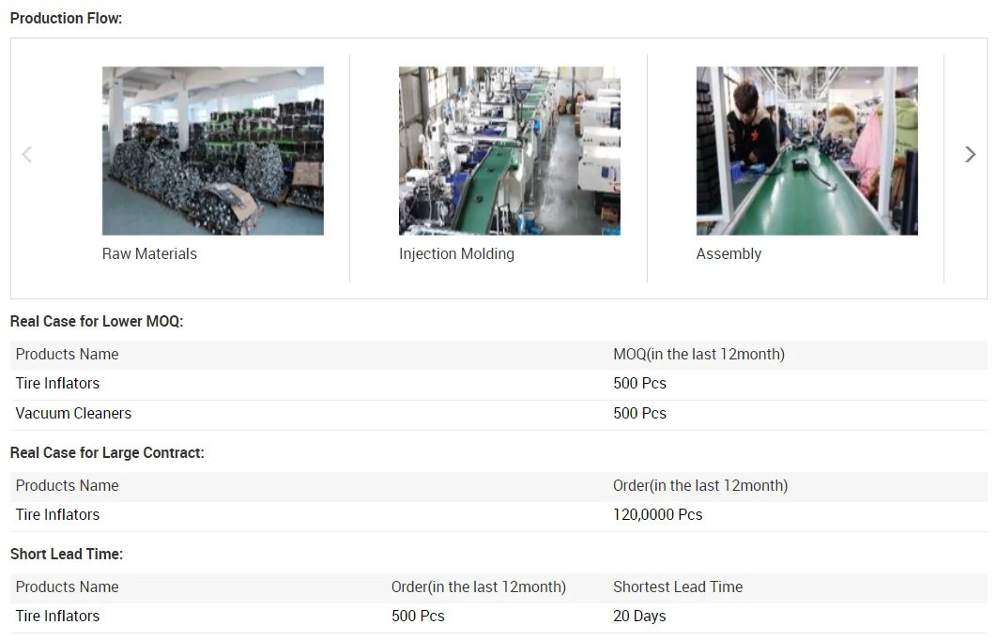997x640 pixels.
Task: Select 500 Pcs order in Short Lead Time table
Action: tap(418, 616)
